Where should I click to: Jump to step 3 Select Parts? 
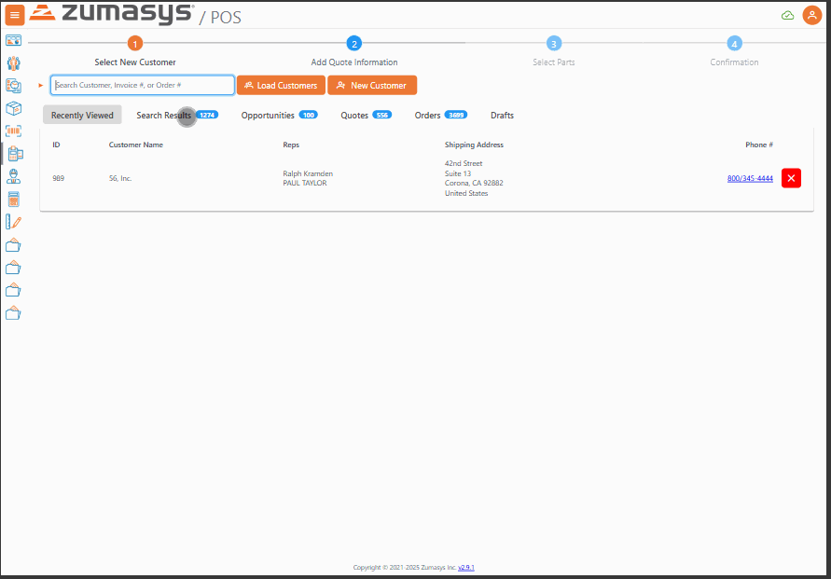[554, 44]
